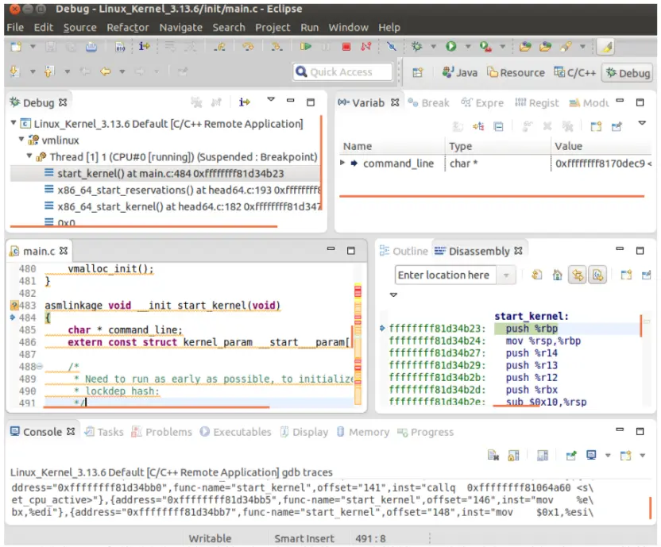Viewport: 661px width, 547px height.
Task: Open the Console selection dropdown arrow
Action: click(x=608, y=455)
